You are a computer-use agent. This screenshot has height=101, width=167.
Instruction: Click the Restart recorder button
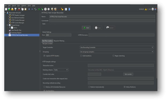pos(110,28)
